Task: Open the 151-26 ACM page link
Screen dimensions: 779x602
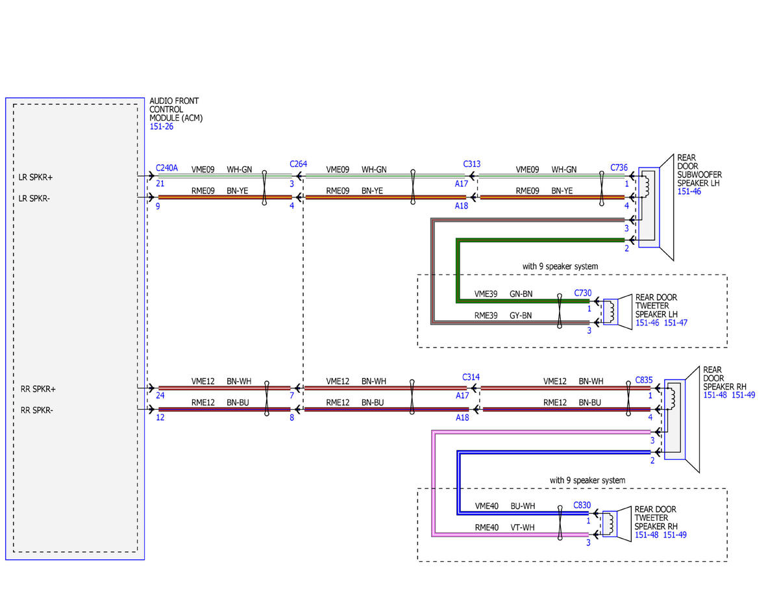Action: [x=162, y=127]
